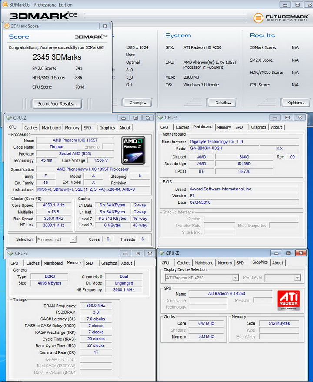Image resolution: width=313 pixels, height=382 pixels.
Task: Click the GPU memory Size 512 MBytes value
Action: pos(279,323)
